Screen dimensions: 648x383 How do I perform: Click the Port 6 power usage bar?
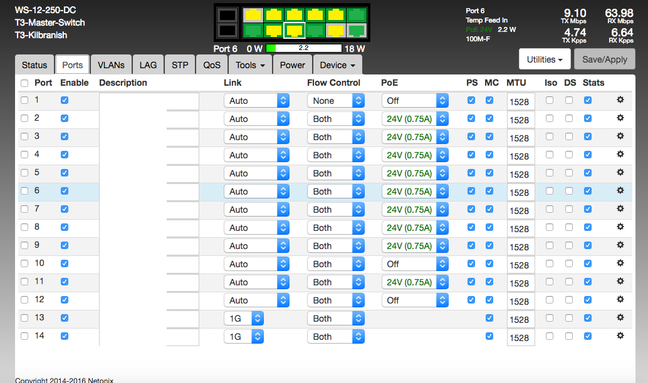[x=303, y=48]
